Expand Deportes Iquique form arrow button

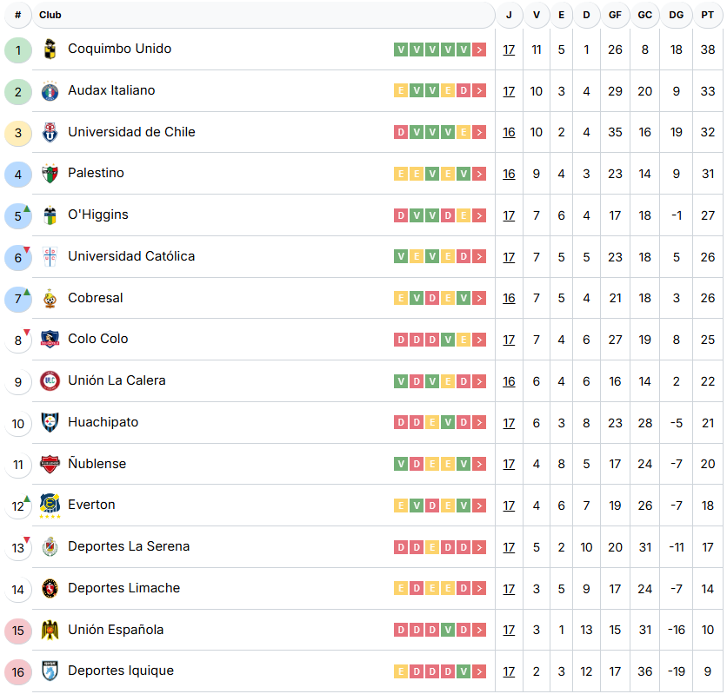click(479, 671)
